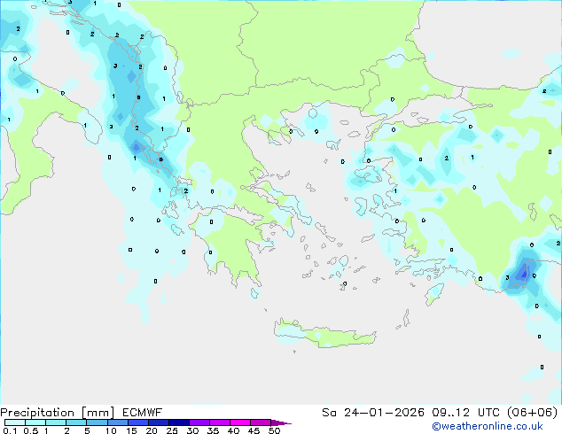Click the 0.1–0.5 mm legend color box

(15, 422)
